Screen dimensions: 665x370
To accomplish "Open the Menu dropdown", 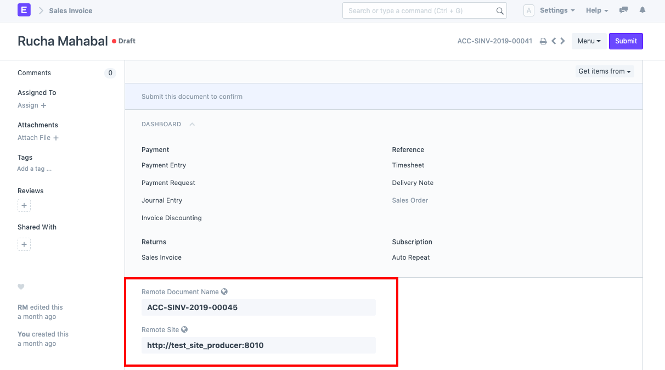I will (589, 41).
